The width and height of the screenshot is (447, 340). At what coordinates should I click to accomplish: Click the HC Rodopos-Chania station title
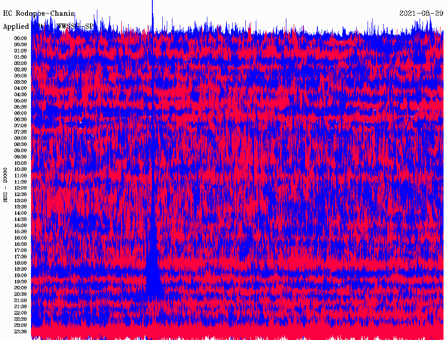click(x=39, y=14)
